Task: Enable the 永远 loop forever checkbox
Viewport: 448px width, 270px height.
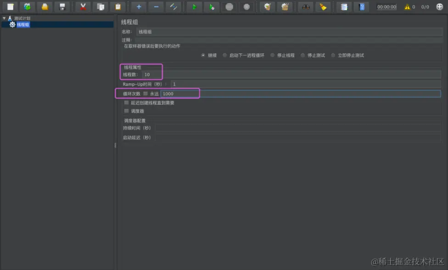Action: coord(146,93)
